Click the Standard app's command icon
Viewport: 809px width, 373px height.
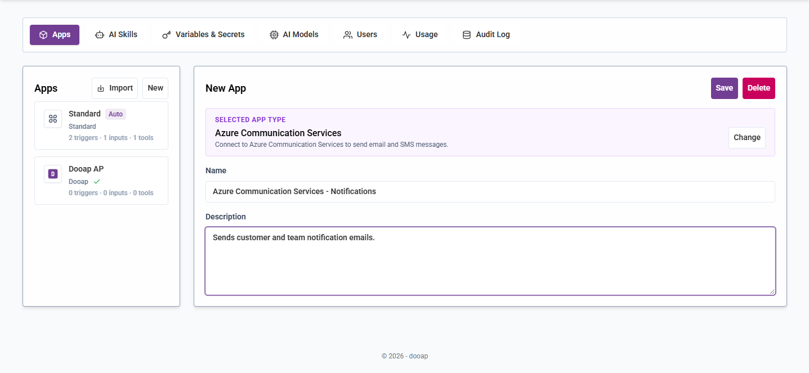pos(53,119)
